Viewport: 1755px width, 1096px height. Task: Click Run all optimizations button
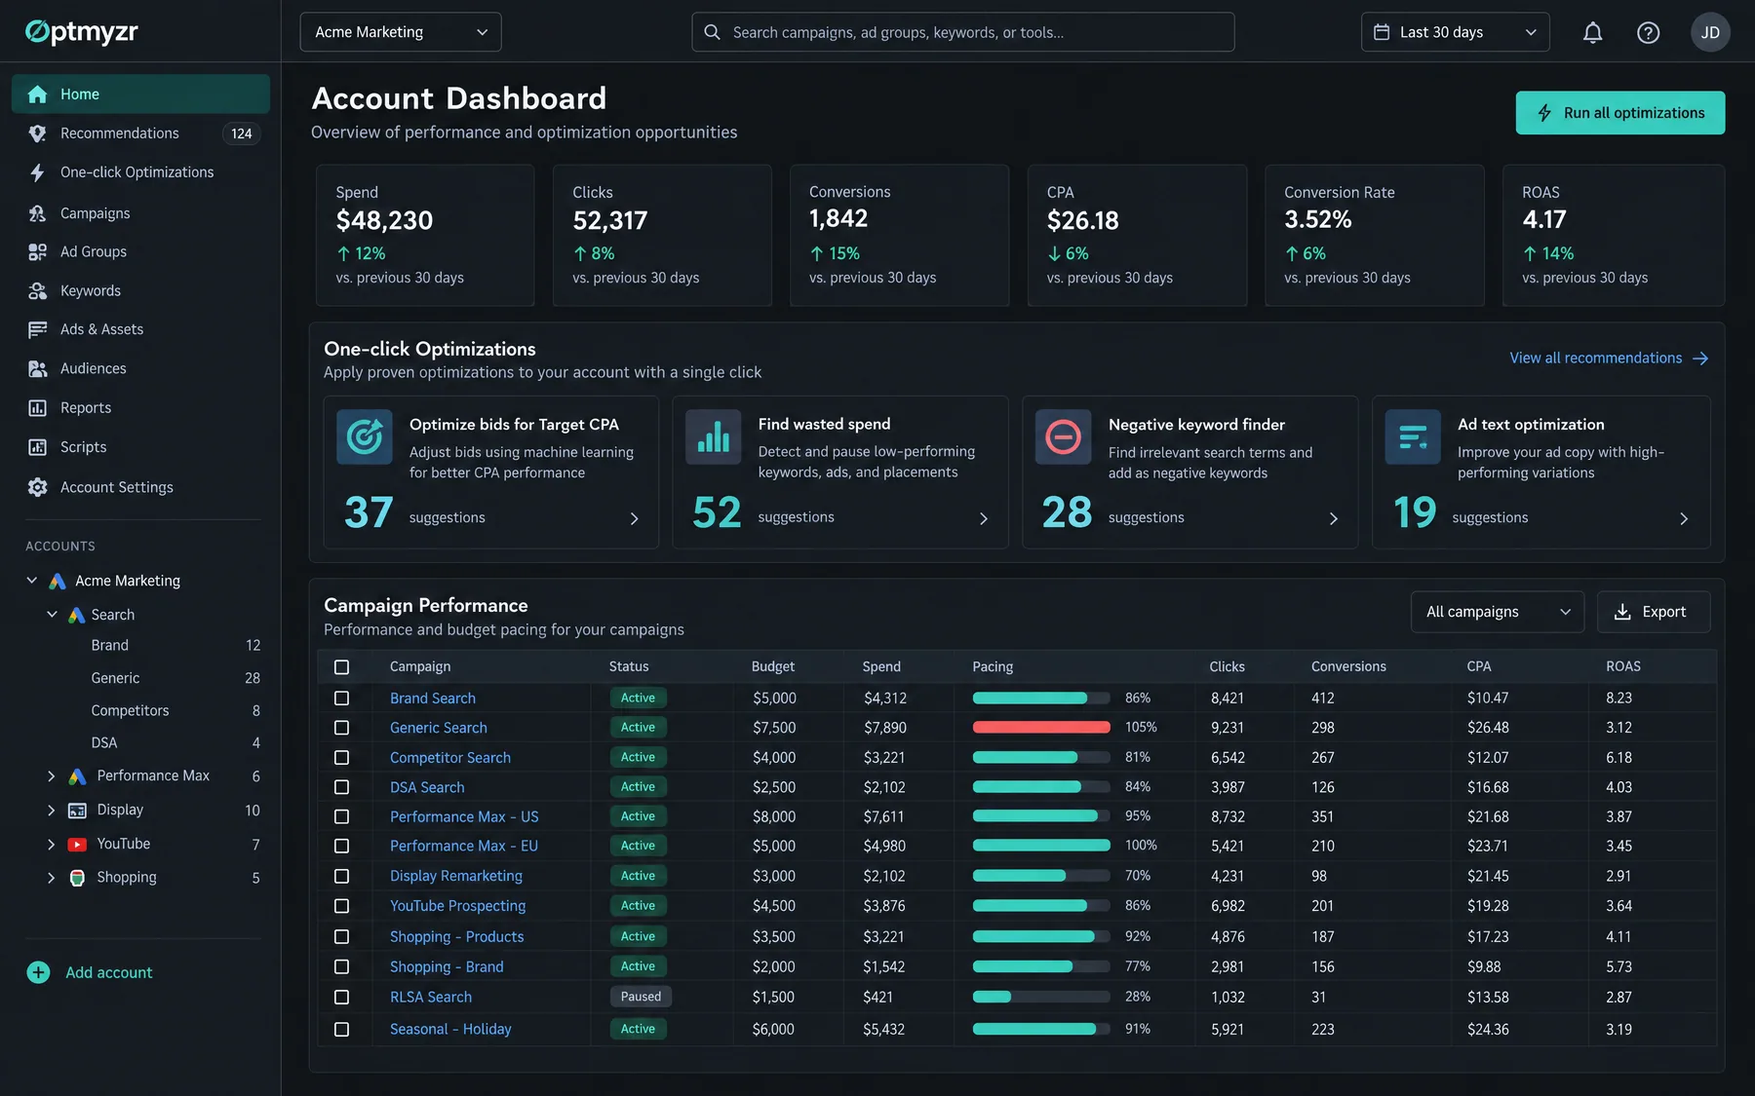click(x=1619, y=113)
